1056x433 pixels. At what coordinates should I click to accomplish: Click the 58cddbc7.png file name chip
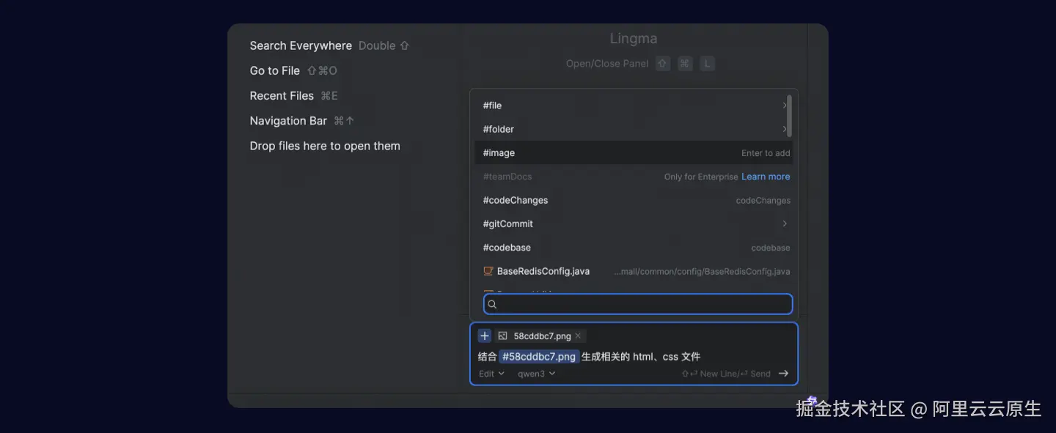[542, 336]
